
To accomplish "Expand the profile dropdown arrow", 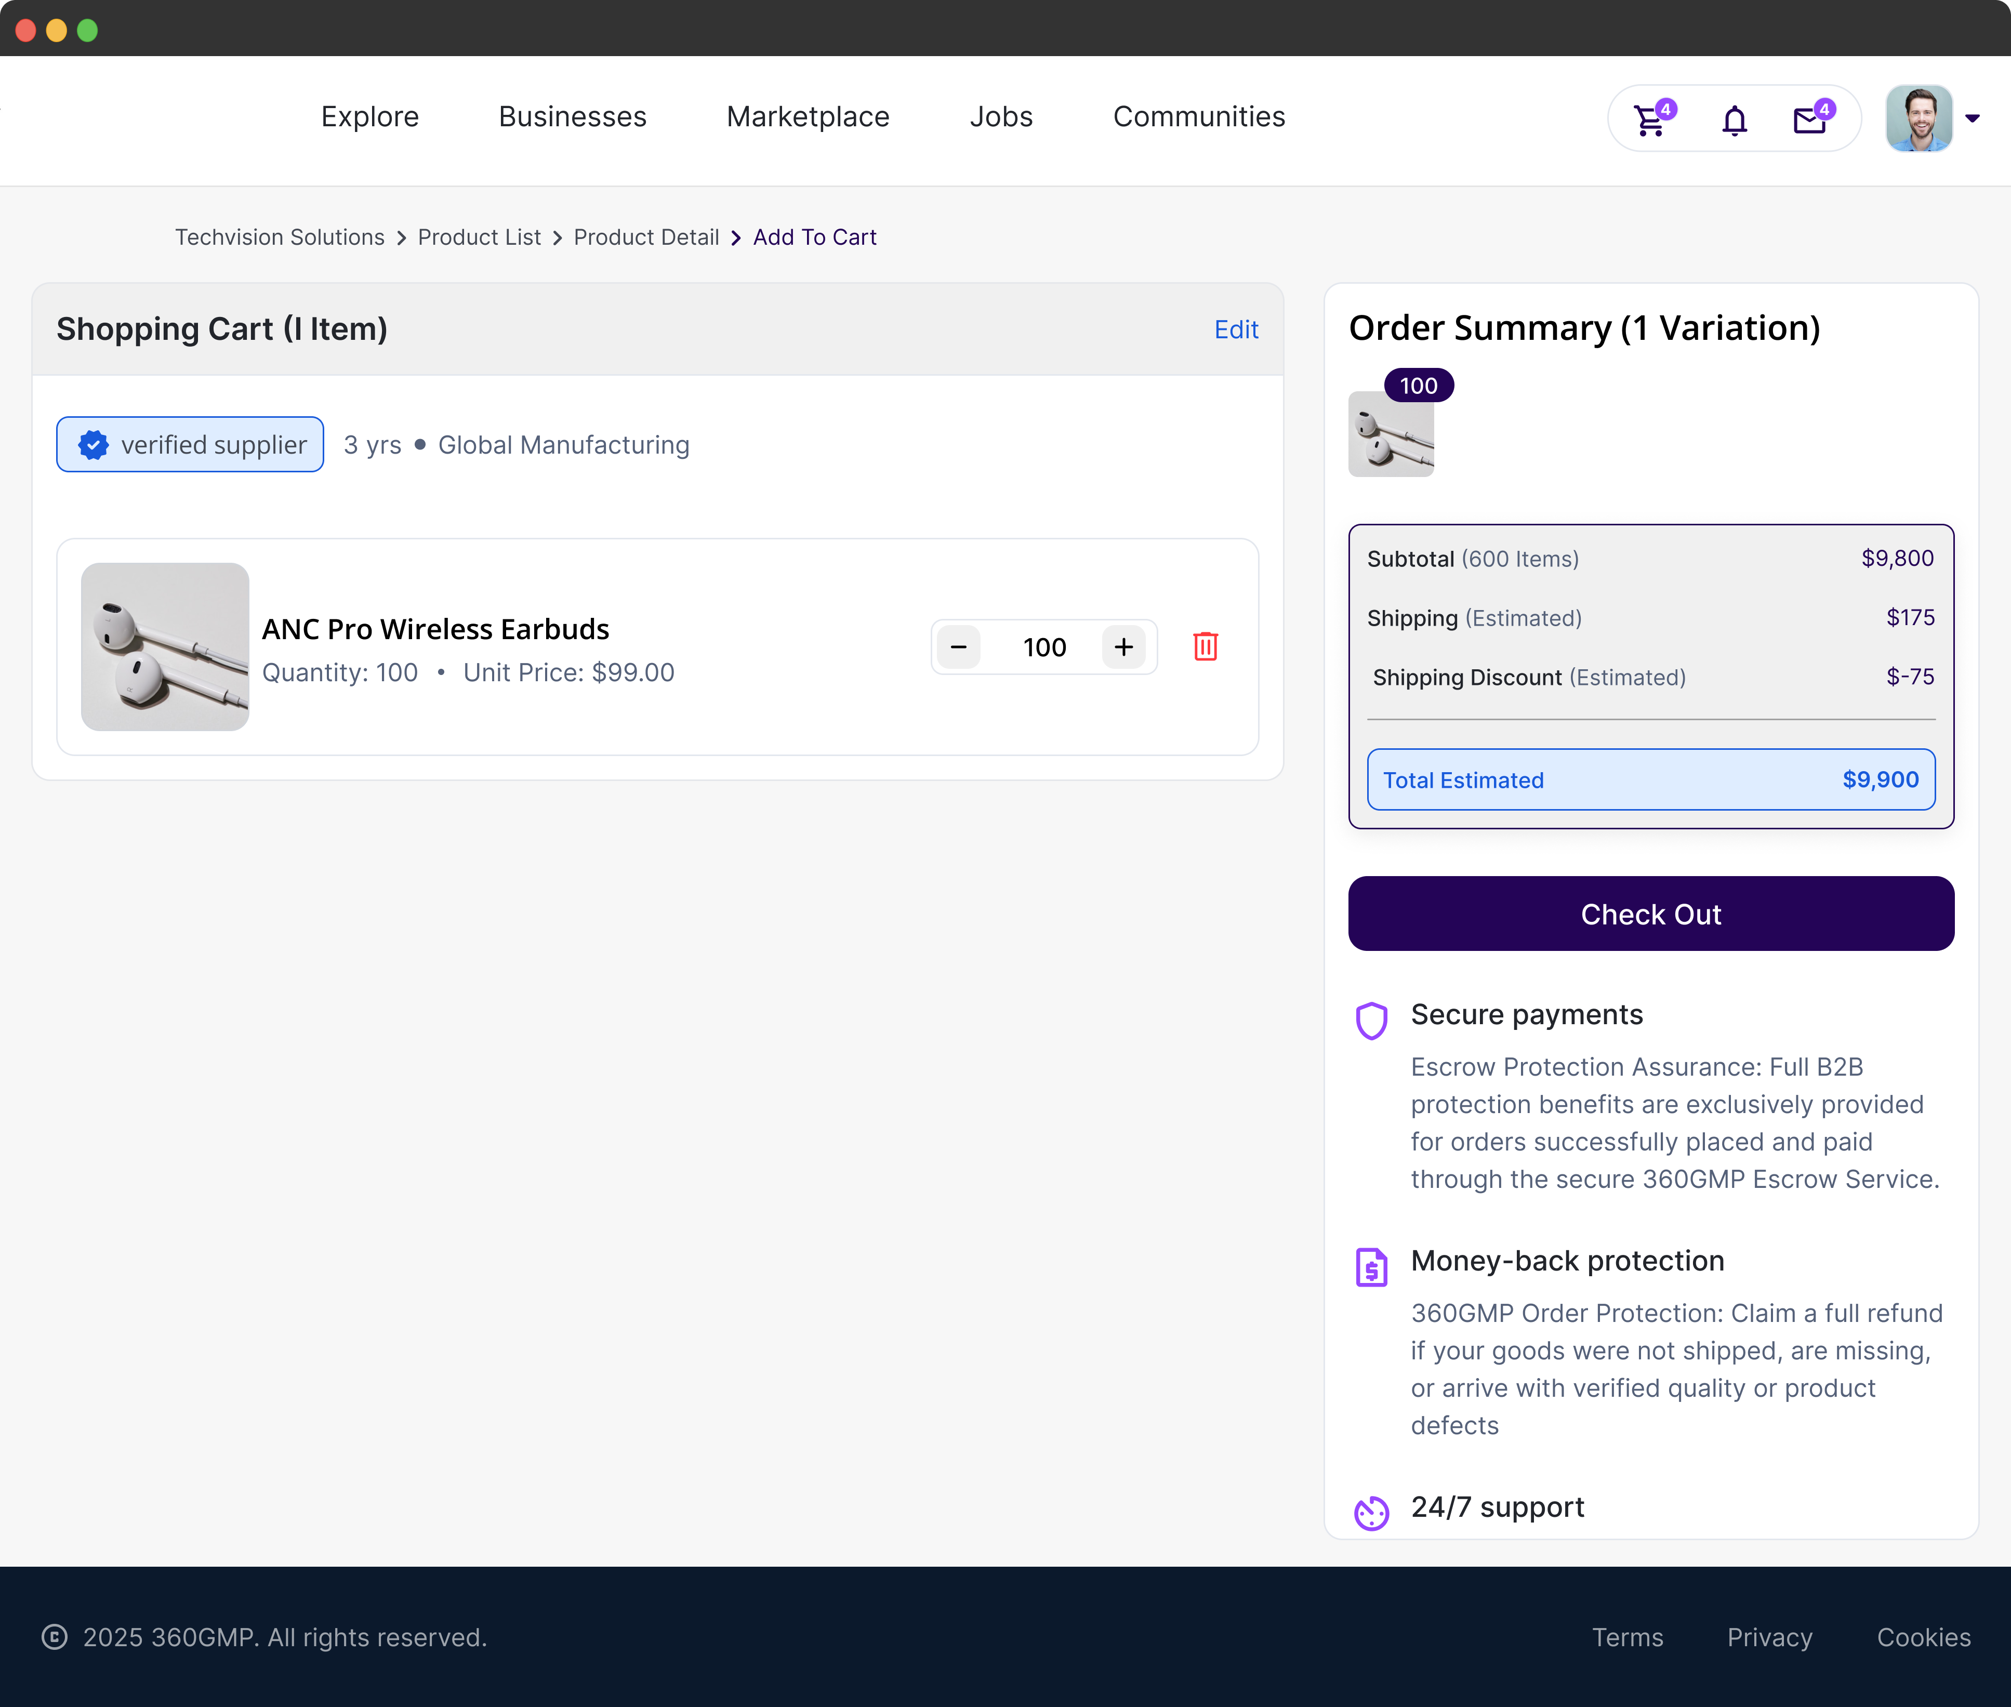I will [x=1973, y=118].
